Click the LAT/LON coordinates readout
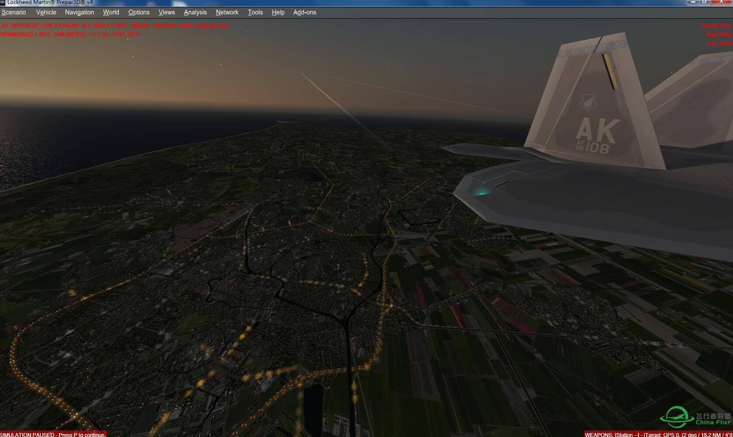 66,25
